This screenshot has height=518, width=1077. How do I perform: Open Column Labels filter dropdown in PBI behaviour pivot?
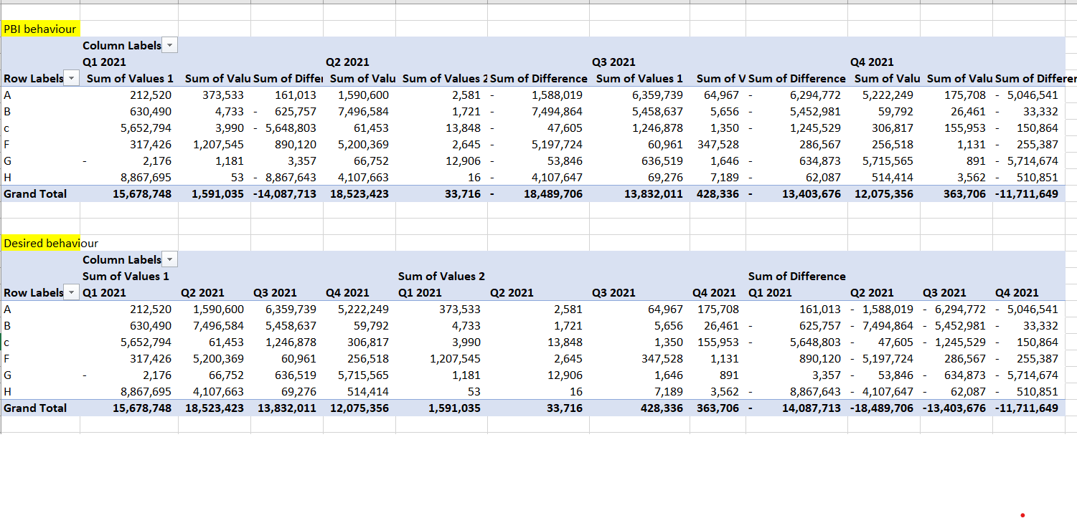coord(170,45)
